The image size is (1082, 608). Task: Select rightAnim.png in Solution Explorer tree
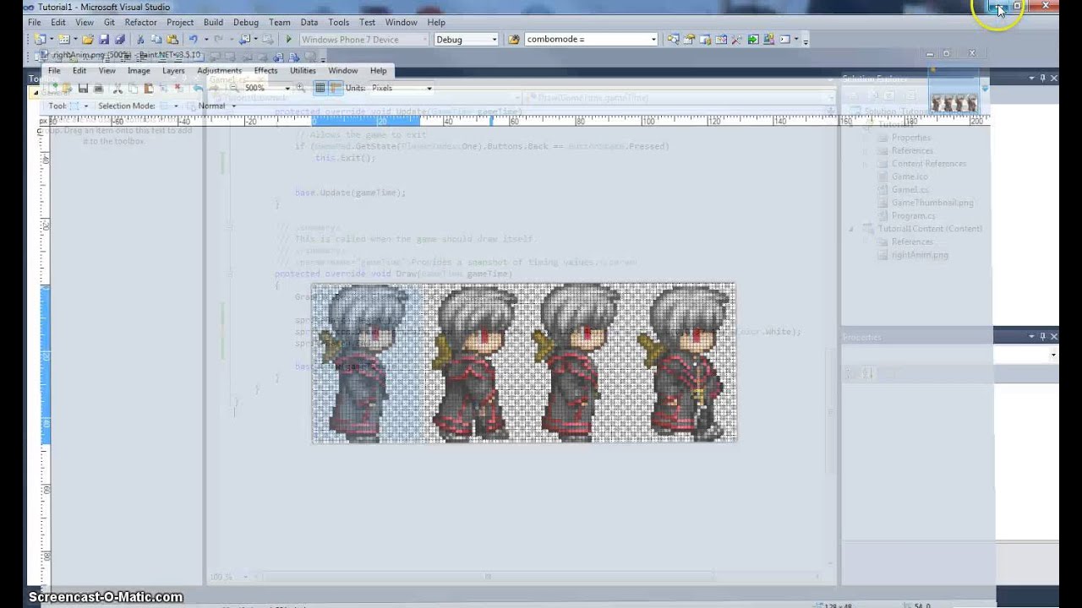[x=920, y=255]
